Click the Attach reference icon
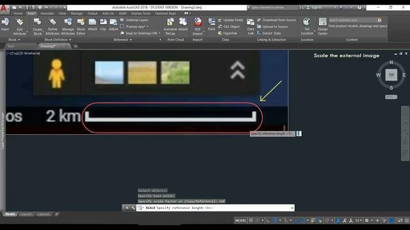Viewport: 410px width, 230px height. coord(92,22)
